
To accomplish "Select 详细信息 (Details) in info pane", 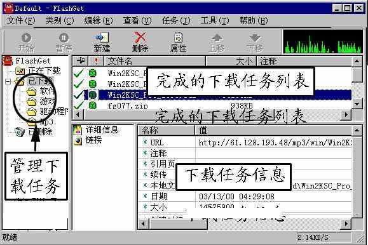I will (x=102, y=129).
